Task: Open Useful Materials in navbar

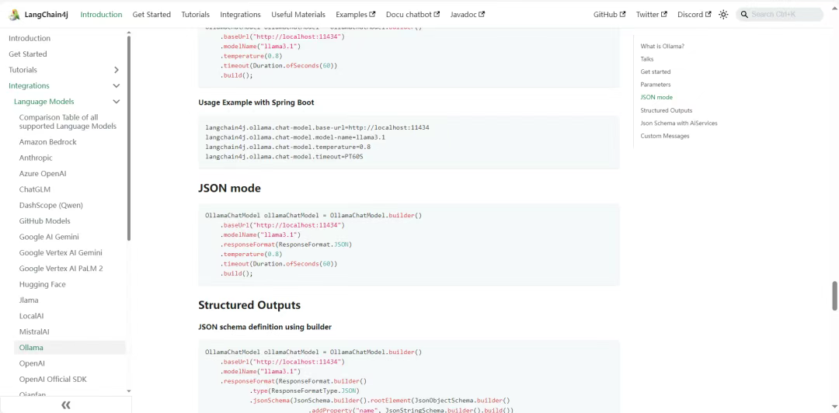Action: click(298, 15)
